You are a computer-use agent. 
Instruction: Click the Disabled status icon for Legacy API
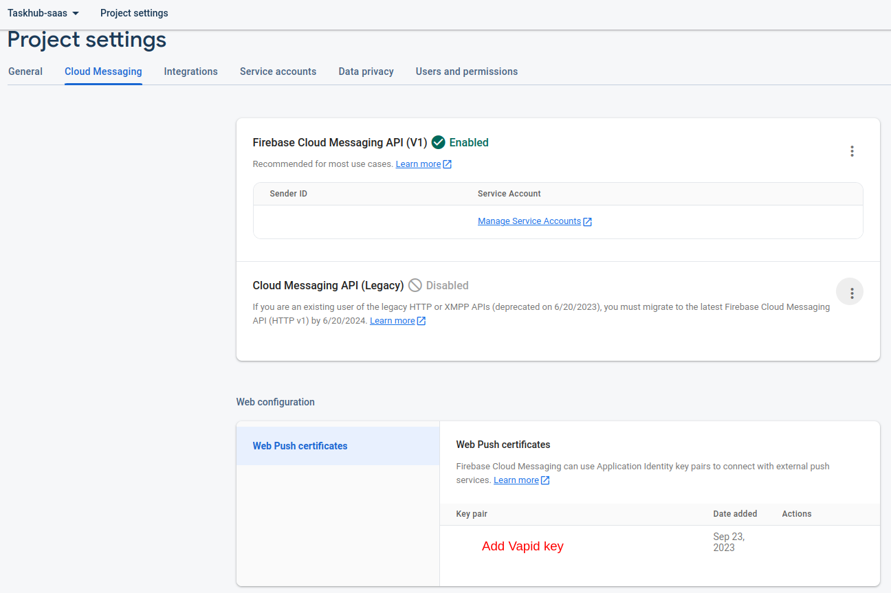[415, 286]
